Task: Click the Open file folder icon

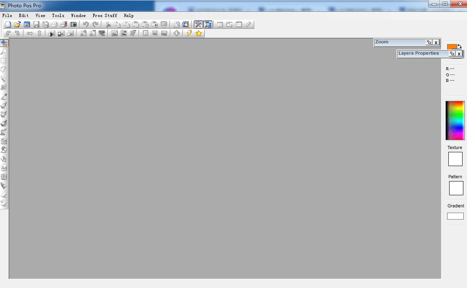Action: tap(17, 25)
